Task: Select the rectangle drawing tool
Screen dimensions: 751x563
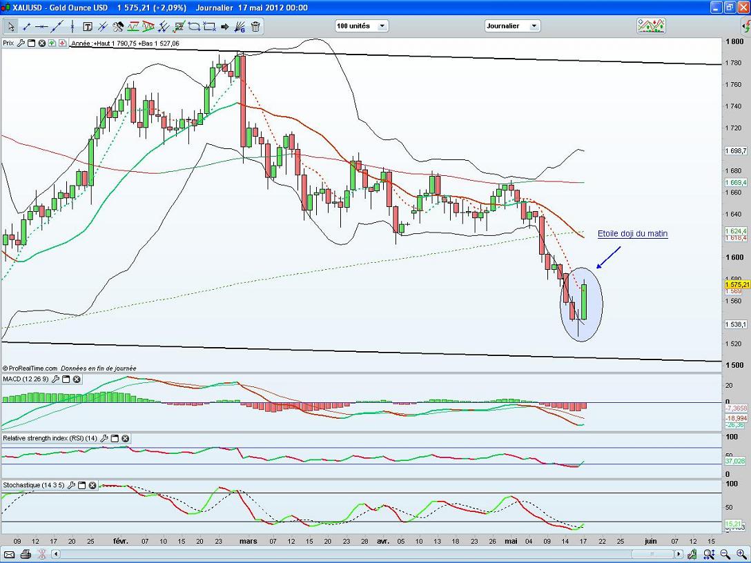Action: coord(210,27)
